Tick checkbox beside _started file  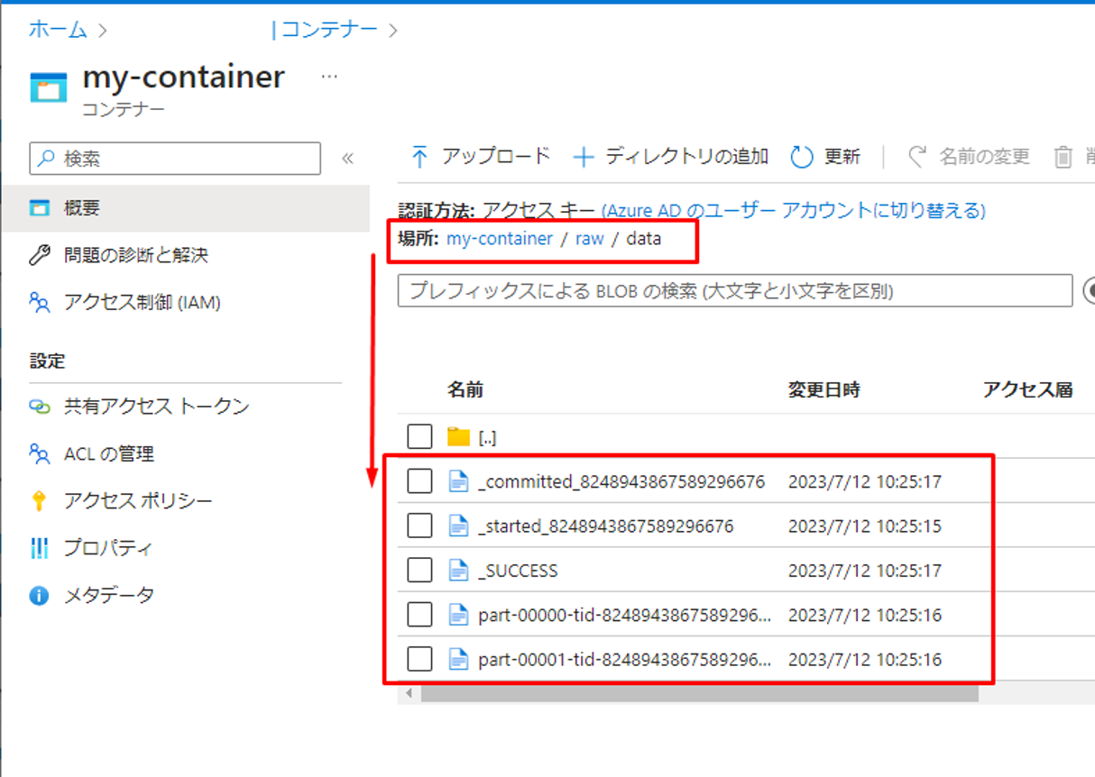point(419,526)
